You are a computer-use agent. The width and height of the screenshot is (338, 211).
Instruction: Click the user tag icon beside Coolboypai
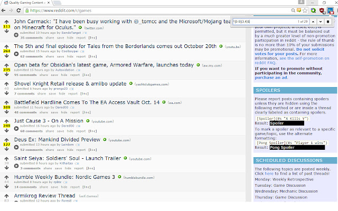click(x=82, y=52)
